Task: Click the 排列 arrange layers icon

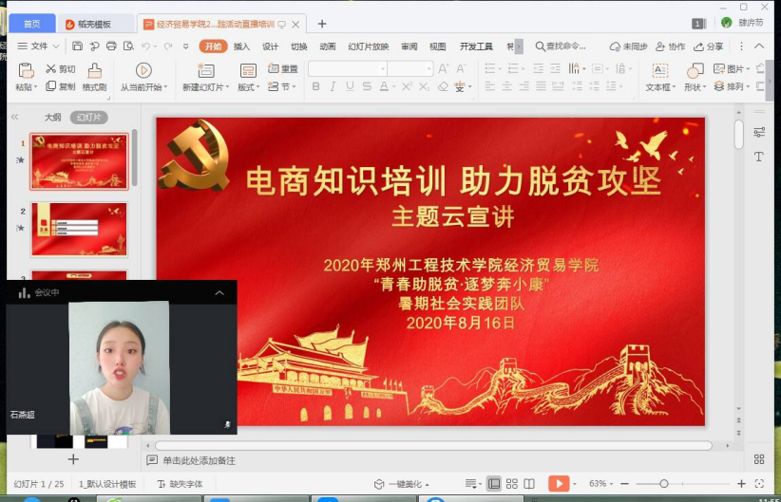Action: pos(718,86)
